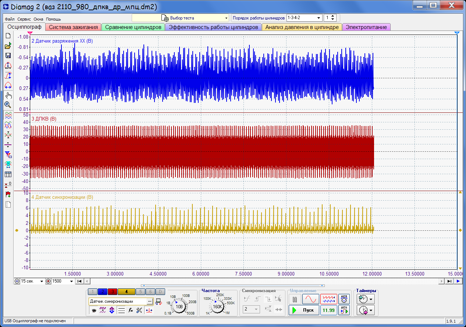Switch to the Система зажигания tab
This screenshot has width=466, height=327.
tap(74, 27)
